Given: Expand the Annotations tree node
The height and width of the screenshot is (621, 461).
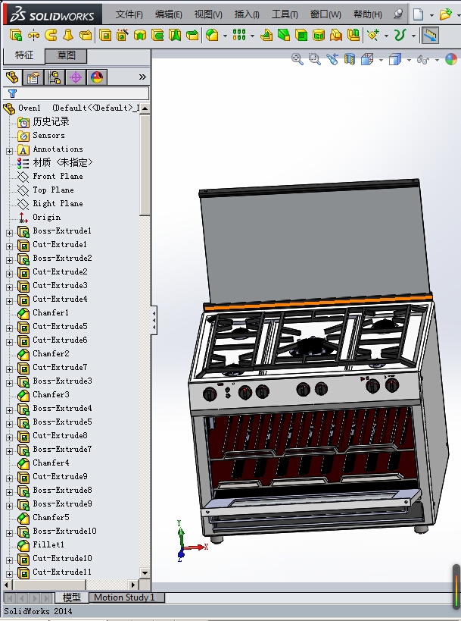Looking at the screenshot, I should [10, 151].
